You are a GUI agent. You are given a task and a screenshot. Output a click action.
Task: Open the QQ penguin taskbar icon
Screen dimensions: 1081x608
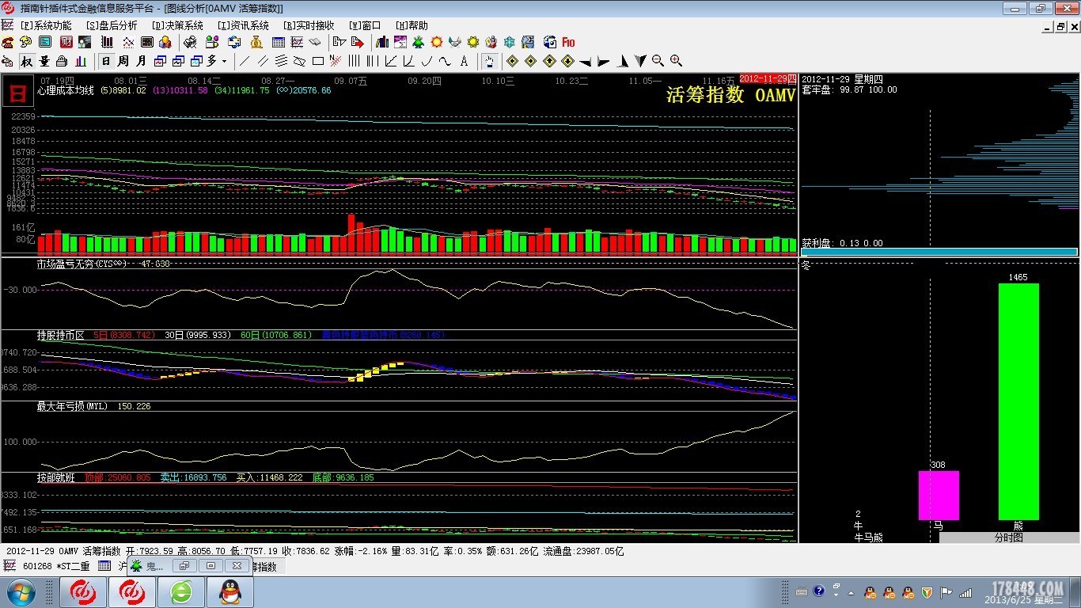pos(229,592)
